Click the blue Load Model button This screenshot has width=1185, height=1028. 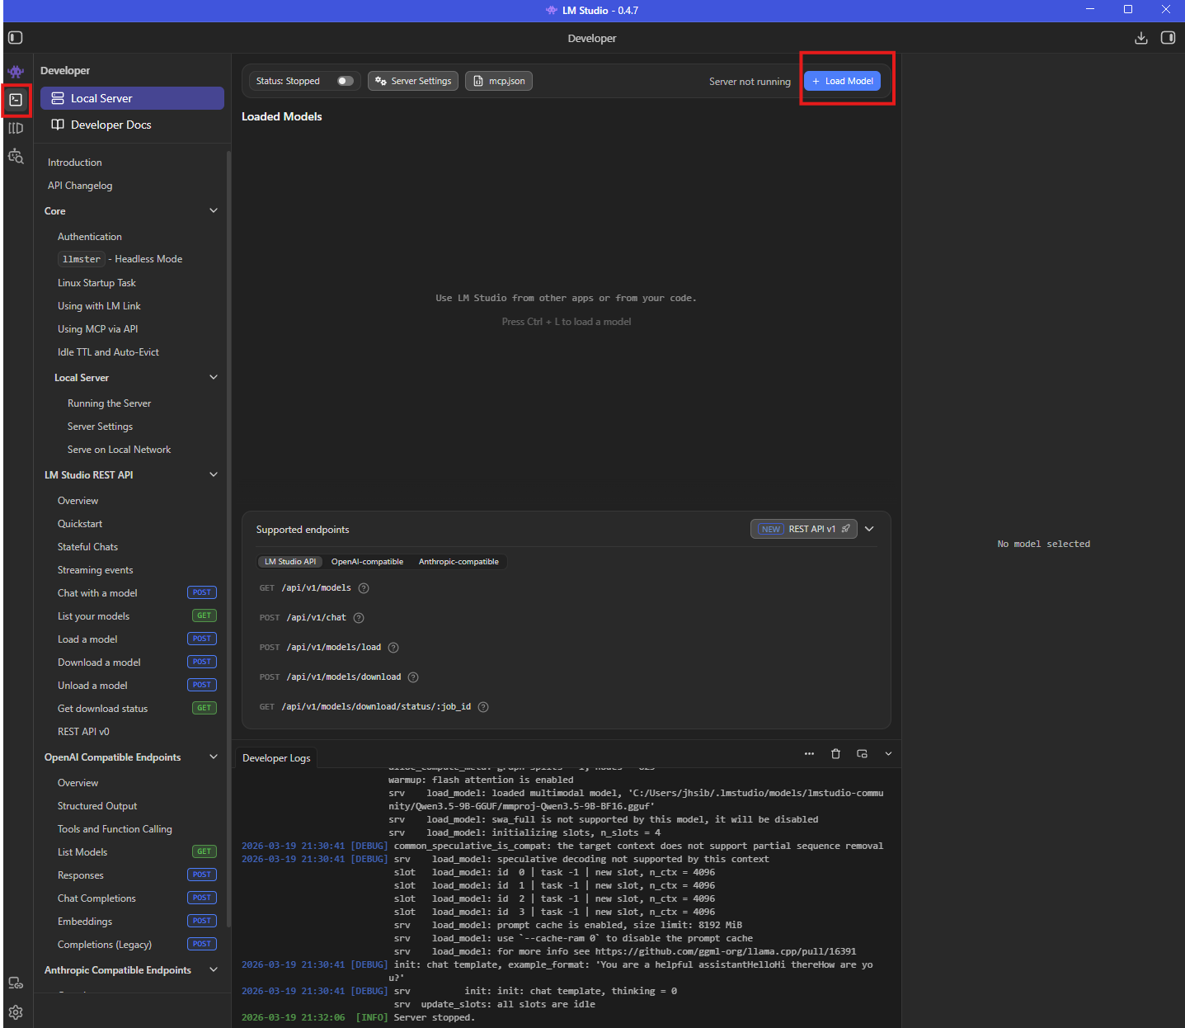click(x=842, y=81)
